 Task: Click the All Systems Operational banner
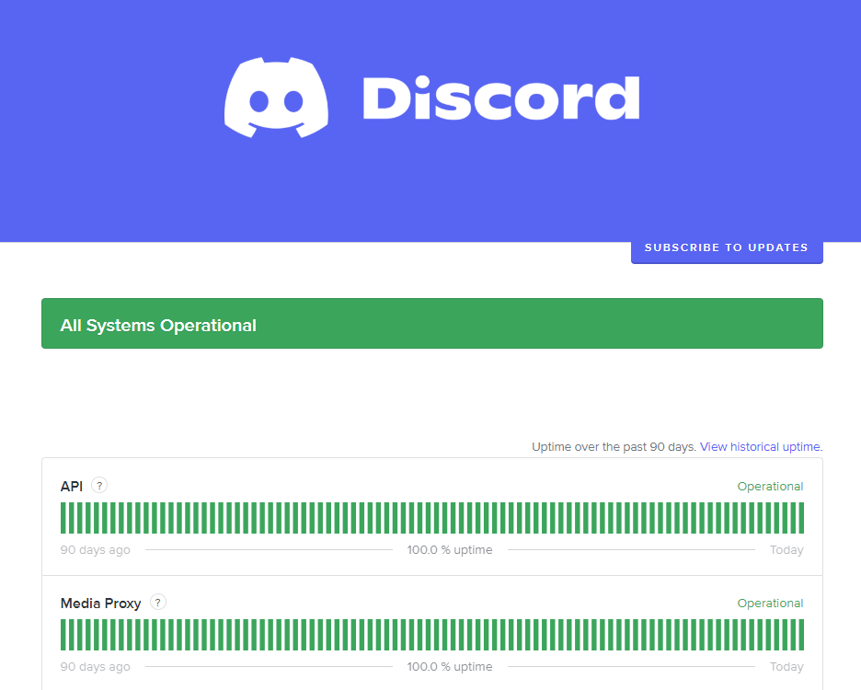coord(432,324)
